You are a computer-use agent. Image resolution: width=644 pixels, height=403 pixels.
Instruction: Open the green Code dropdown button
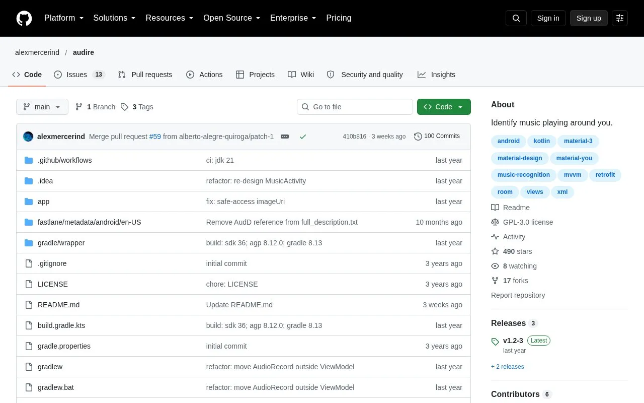(x=444, y=107)
